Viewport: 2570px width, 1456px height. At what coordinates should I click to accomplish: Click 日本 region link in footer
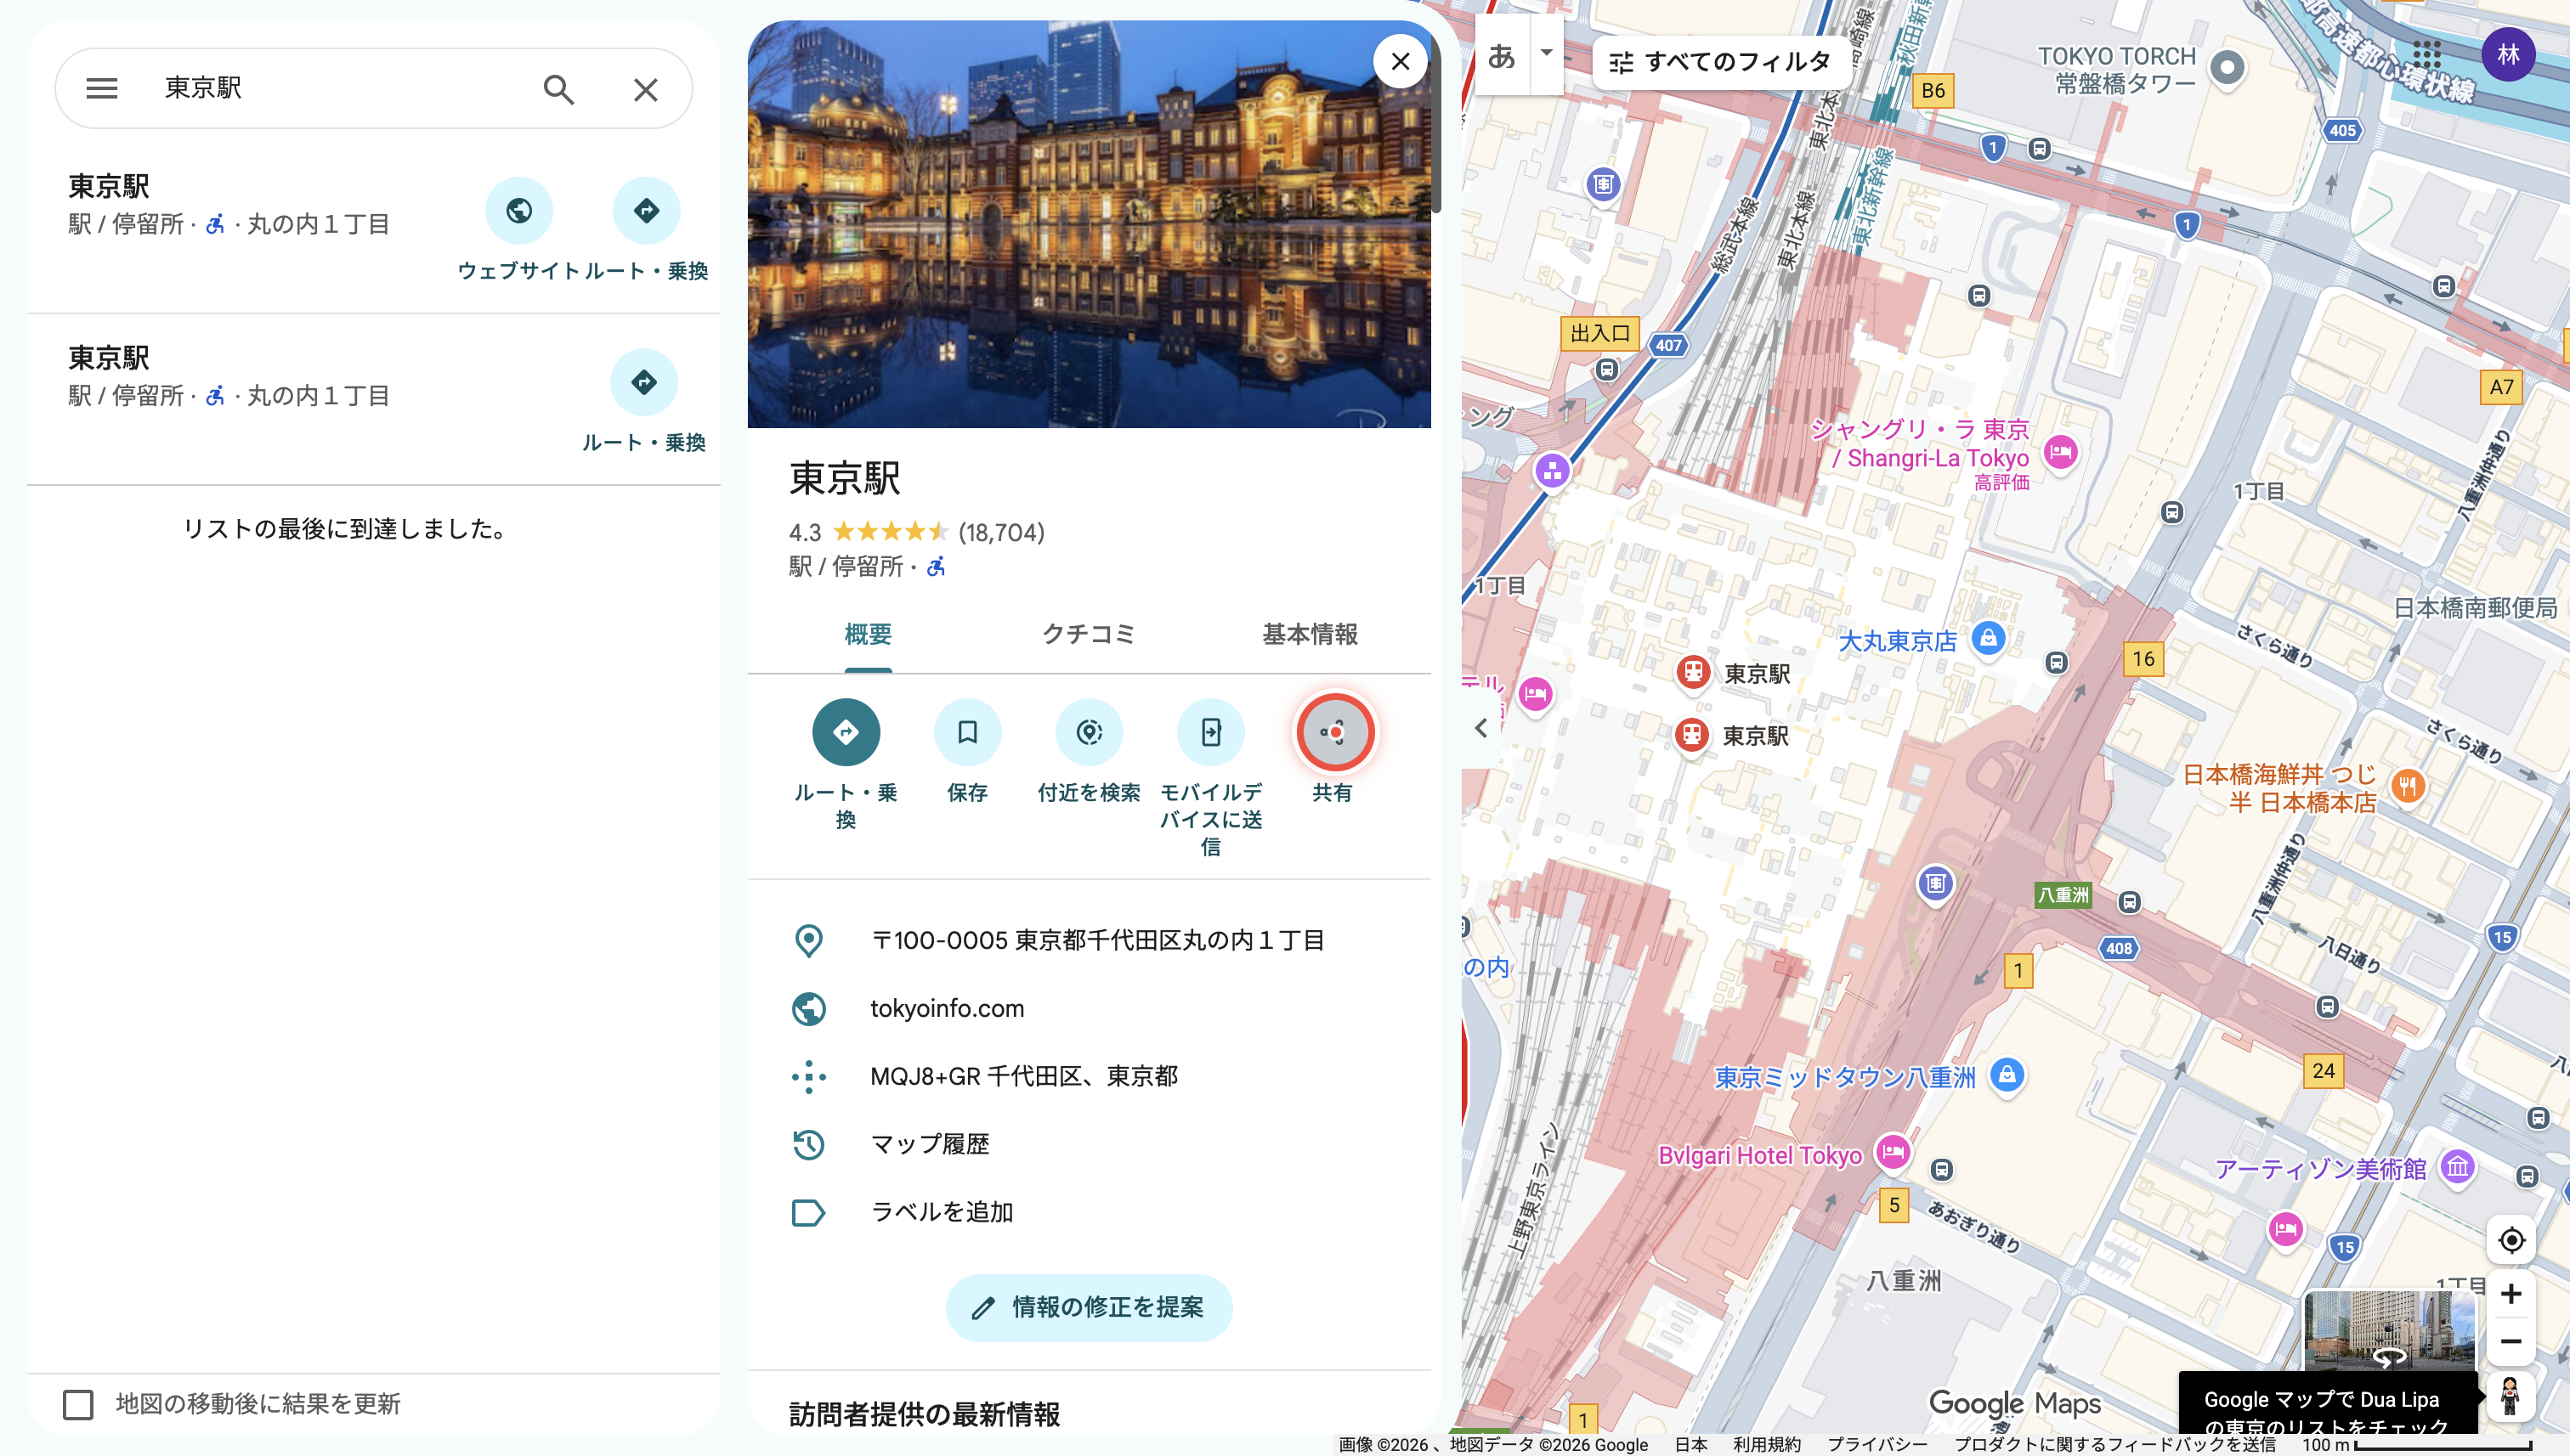pyautogui.click(x=1691, y=1445)
